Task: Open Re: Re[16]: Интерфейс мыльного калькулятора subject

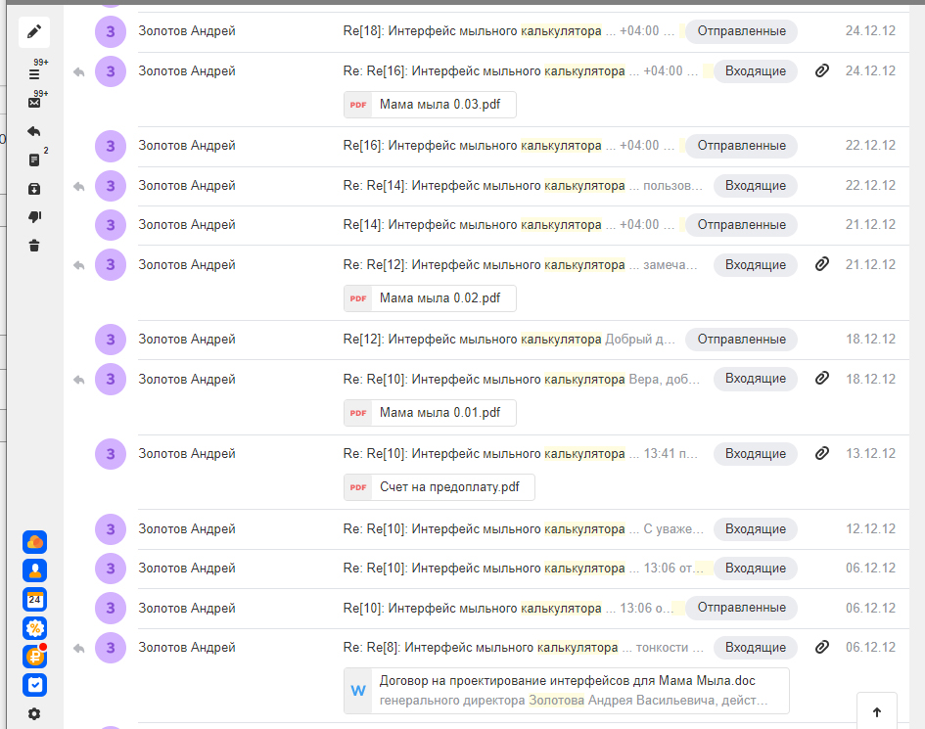Action: 485,71
